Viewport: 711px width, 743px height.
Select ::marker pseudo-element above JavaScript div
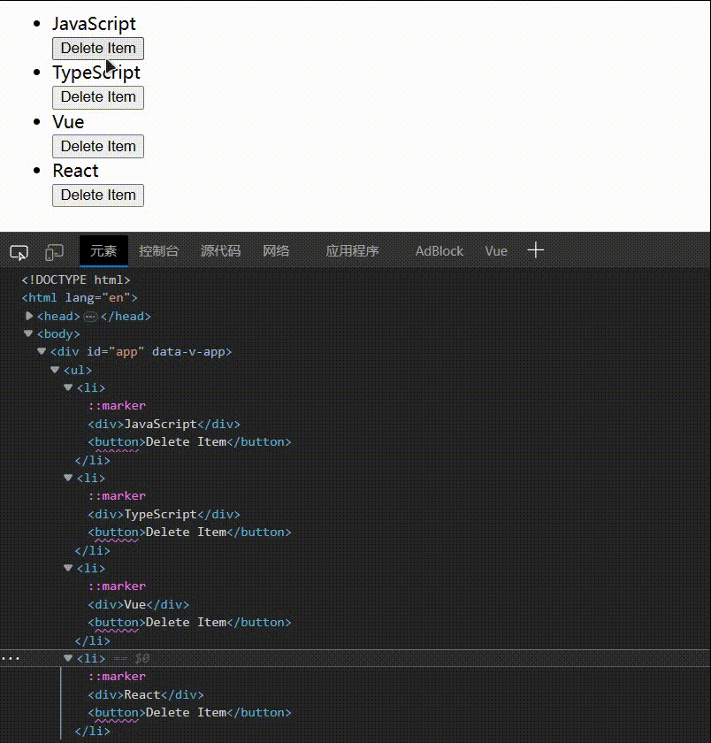pyautogui.click(x=117, y=406)
